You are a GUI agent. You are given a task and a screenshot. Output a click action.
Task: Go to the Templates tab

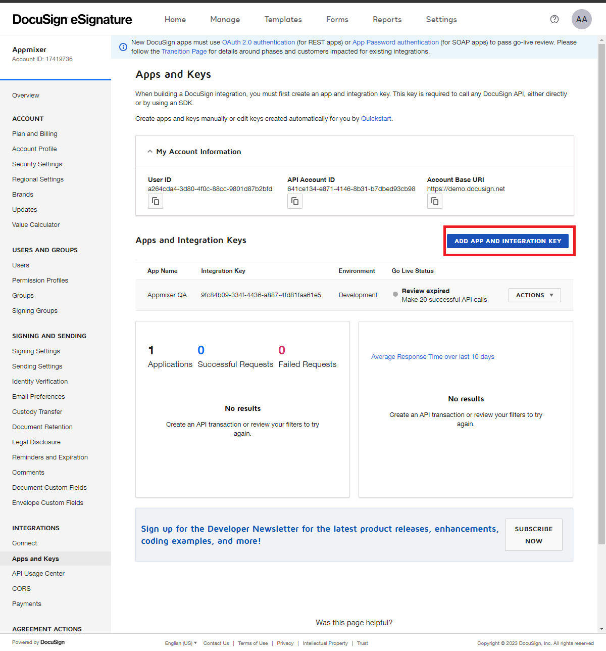point(283,19)
